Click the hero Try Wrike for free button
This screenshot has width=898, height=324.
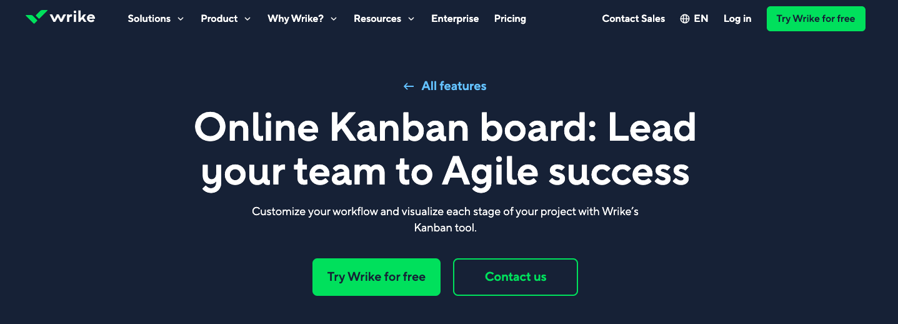(376, 276)
